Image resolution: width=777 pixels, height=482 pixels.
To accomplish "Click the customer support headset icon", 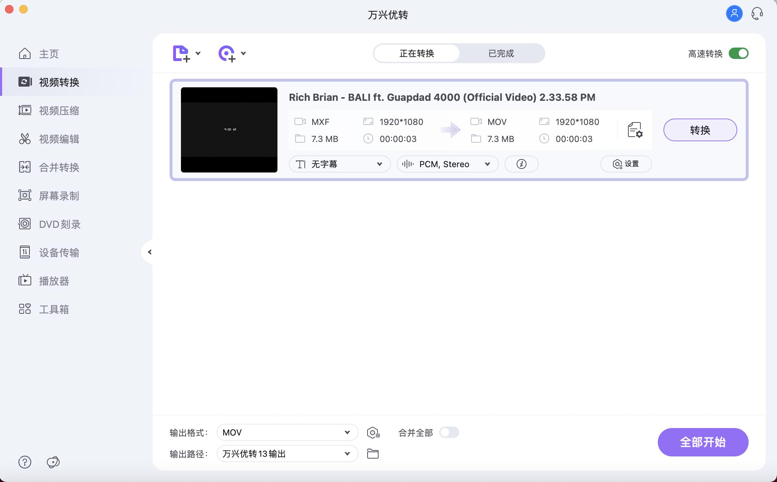I will point(757,13).
